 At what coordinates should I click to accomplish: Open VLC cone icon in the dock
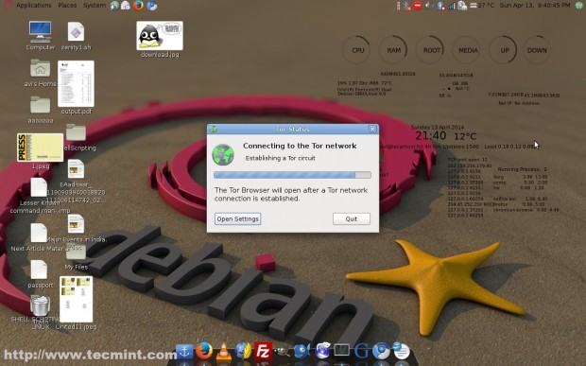[223, 352]
